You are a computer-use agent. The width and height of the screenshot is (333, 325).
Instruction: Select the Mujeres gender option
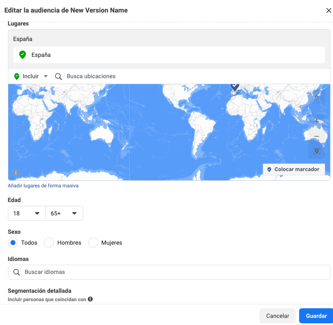(x=93, y=243)
